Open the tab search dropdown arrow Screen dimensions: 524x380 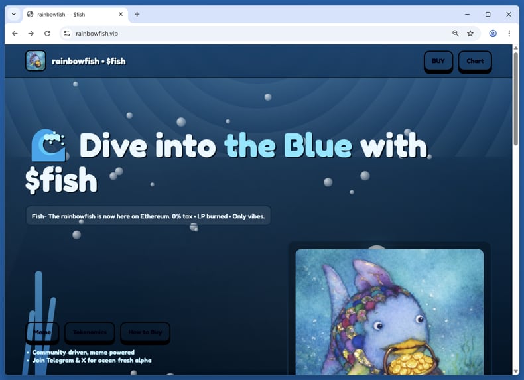pos(14,14)
